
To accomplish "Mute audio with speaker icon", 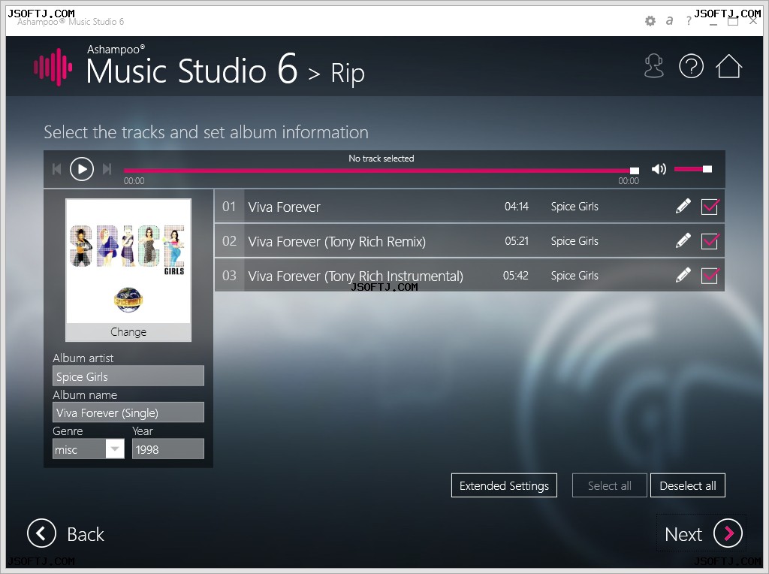I will click(659, 169).
